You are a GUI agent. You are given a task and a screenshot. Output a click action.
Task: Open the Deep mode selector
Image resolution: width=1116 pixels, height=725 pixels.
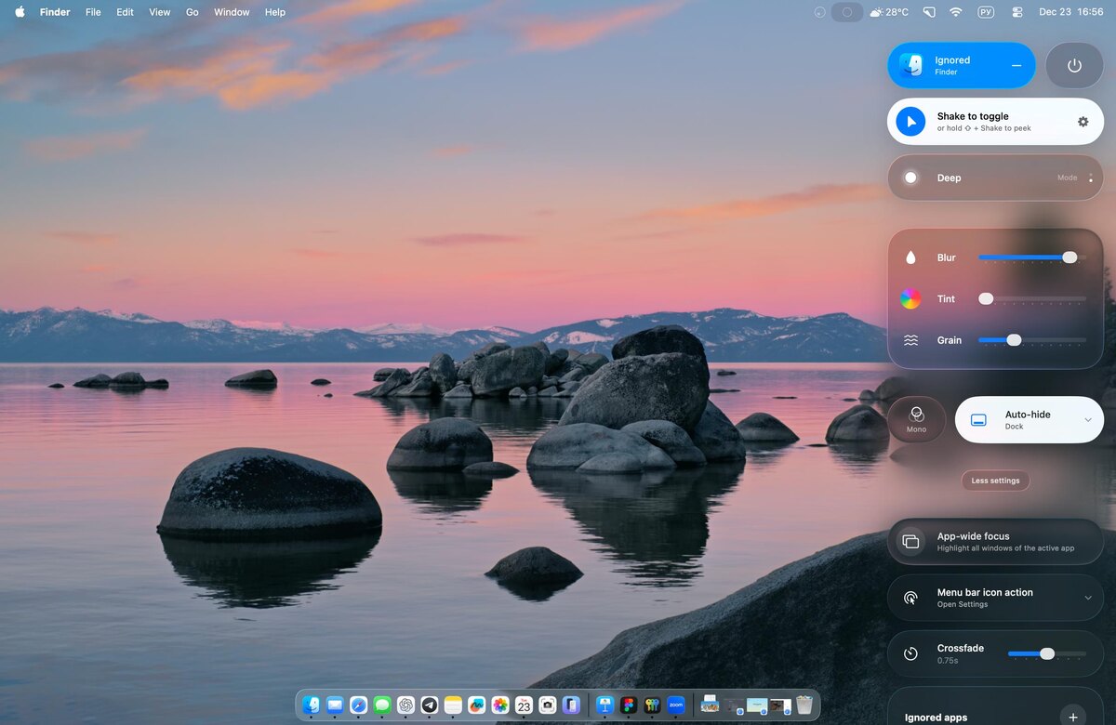(x=995, y=178)
